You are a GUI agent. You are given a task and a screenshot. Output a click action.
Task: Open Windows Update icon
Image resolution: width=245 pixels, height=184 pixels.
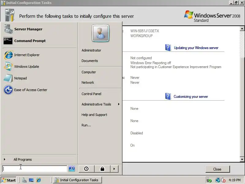[x=8, y=67]
